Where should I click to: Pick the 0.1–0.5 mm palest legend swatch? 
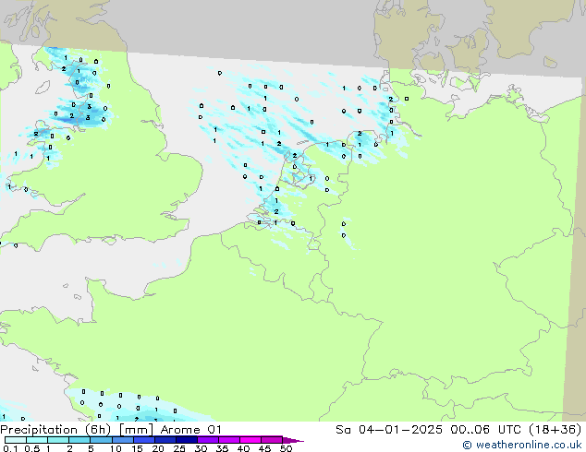(x=16, y=440)
